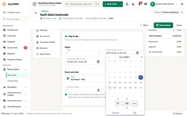This screenshot has height=116, width=187.
Task: Click the Find a screen field
Action: tap(15, 19)
